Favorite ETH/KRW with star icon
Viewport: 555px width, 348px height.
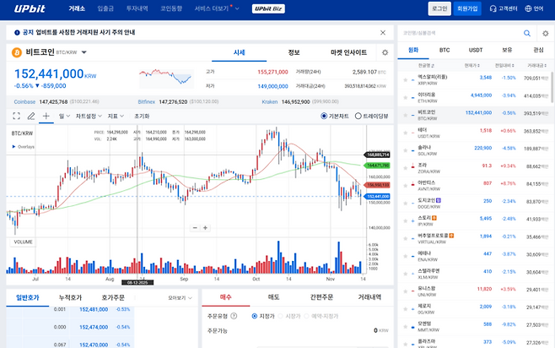[405, 97]
